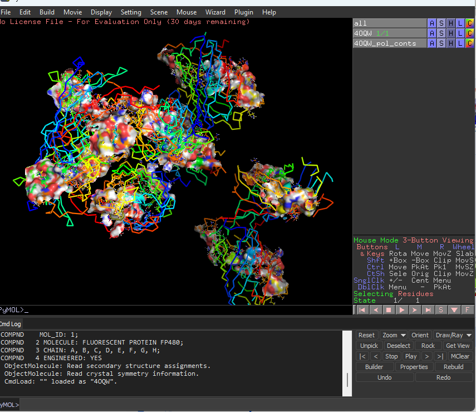Open the Show (S) menu for 4OQW_pol_conts
Image resolution: width=476 pixels, height=412 pixels.
tap(441, 43)
